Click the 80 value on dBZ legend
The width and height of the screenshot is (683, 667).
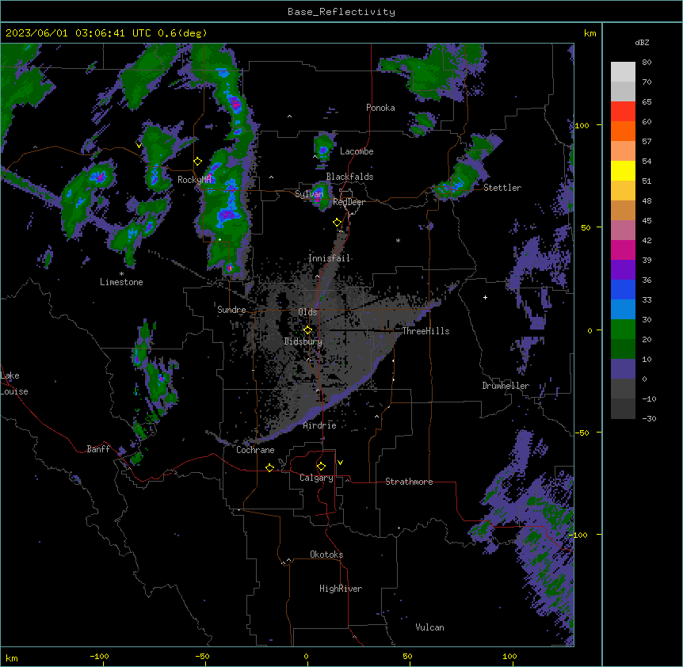coord(647,63)
